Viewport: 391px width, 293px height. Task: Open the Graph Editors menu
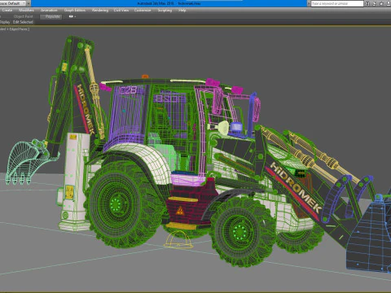click(x=75, y=11)
